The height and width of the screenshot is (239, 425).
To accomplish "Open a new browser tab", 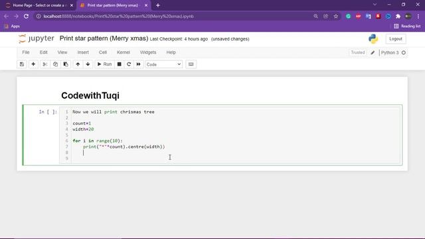I will tap(158, 5).
